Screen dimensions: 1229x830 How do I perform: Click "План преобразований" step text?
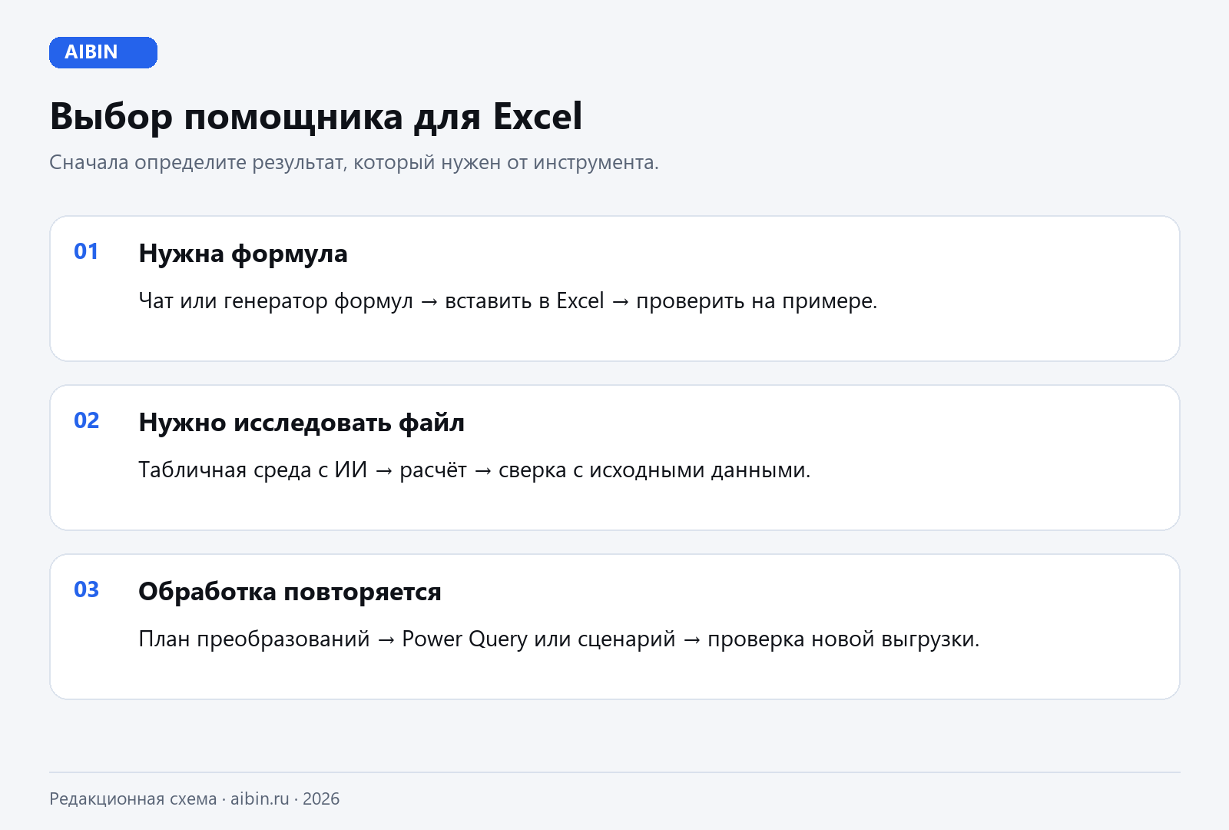tap(254, 639)
